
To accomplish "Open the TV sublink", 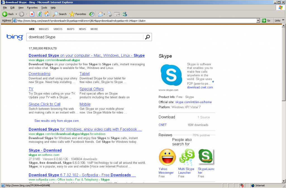I will point(31,89).
